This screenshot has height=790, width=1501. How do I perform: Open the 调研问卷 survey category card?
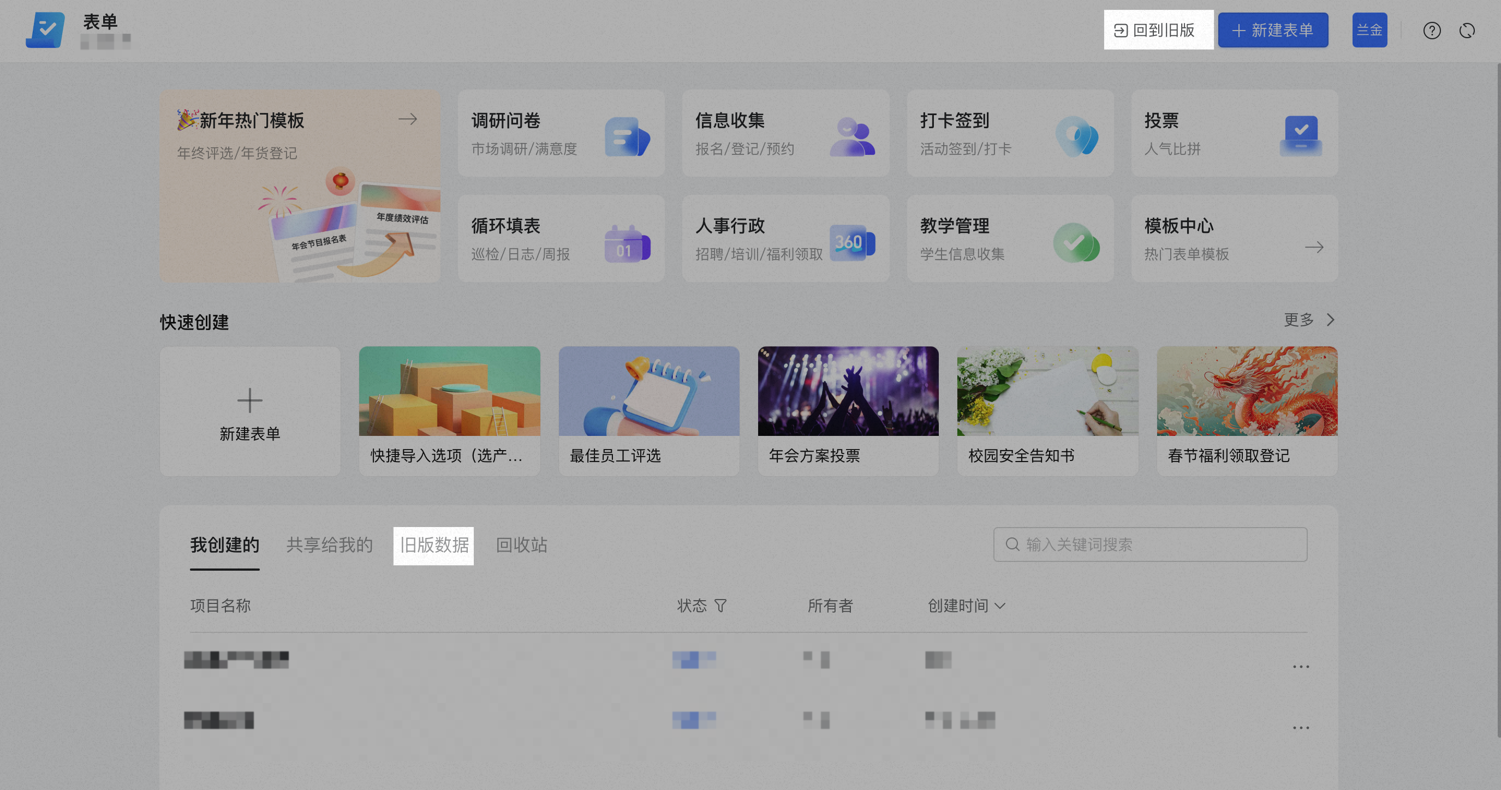pyautogui.click(x=561, y=134)
